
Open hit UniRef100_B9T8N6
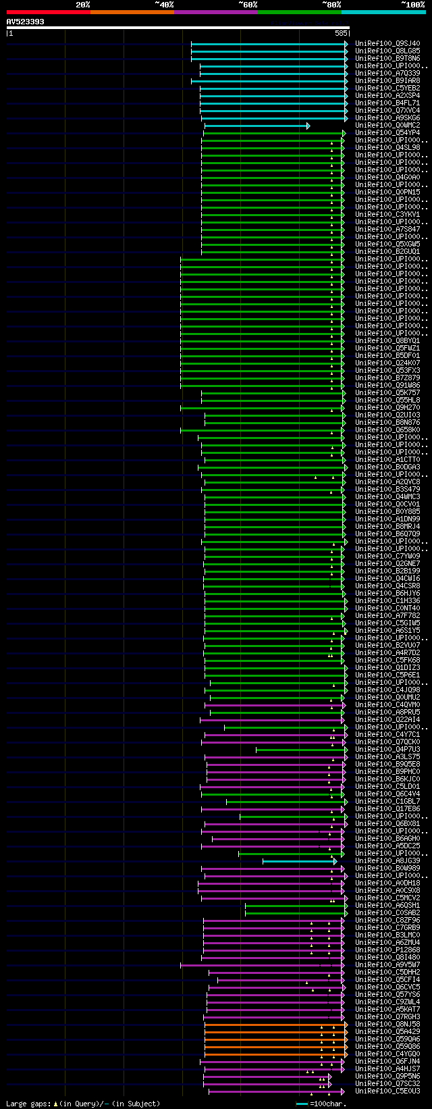click(387, 58)
